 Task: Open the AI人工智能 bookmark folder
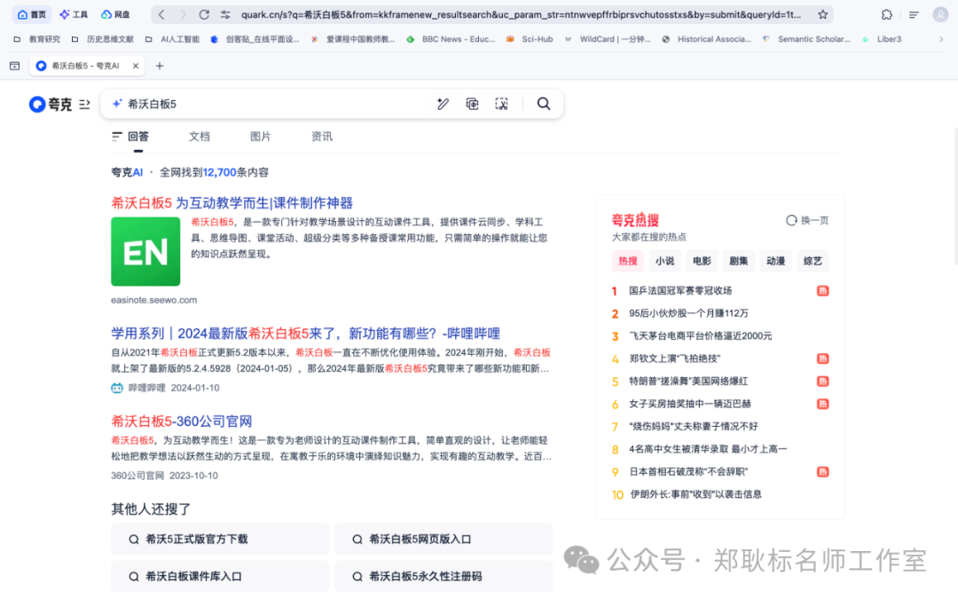pyautogui.click(x=173, y=39)
